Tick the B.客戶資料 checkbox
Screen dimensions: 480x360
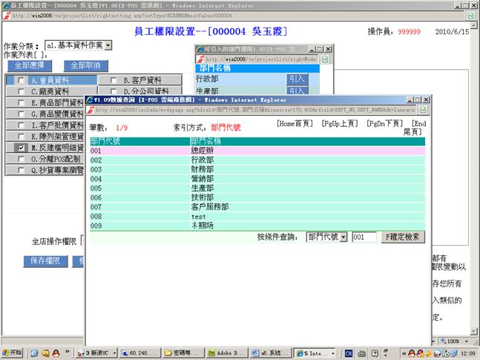pos(114,80)
